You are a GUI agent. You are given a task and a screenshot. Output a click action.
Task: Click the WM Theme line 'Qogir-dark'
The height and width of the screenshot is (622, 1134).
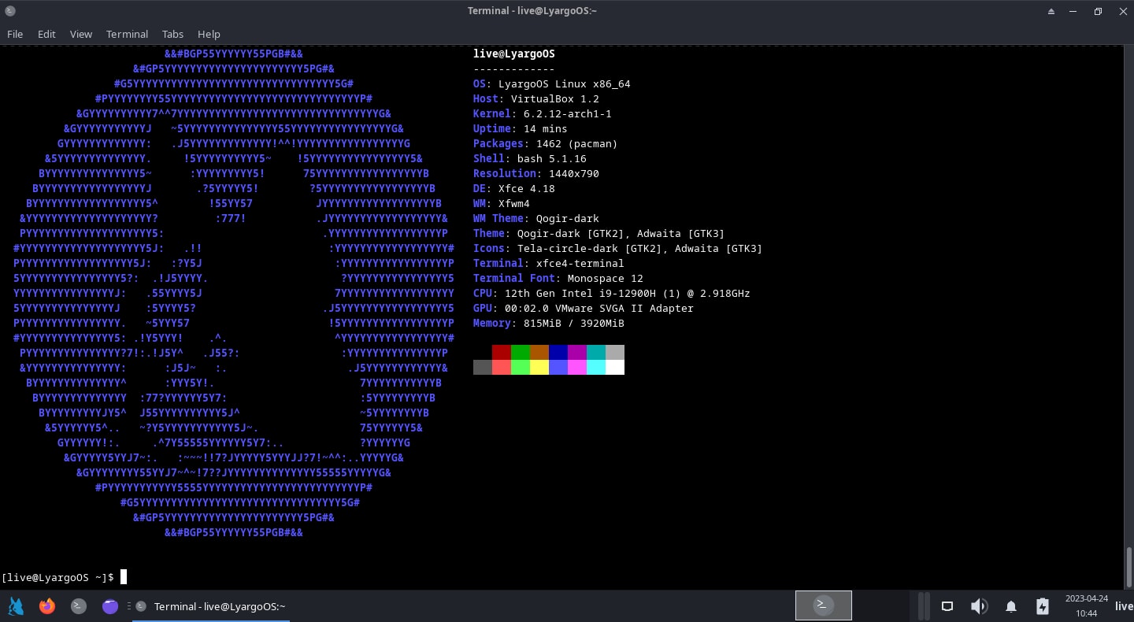tap(536, 218)
